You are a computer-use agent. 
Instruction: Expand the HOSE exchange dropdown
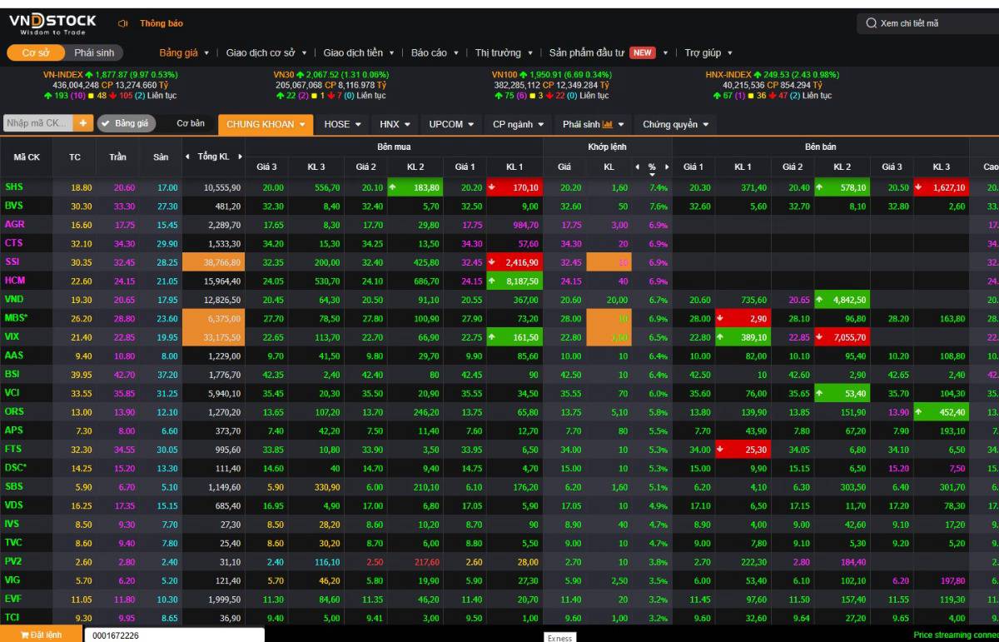point(342,124)
